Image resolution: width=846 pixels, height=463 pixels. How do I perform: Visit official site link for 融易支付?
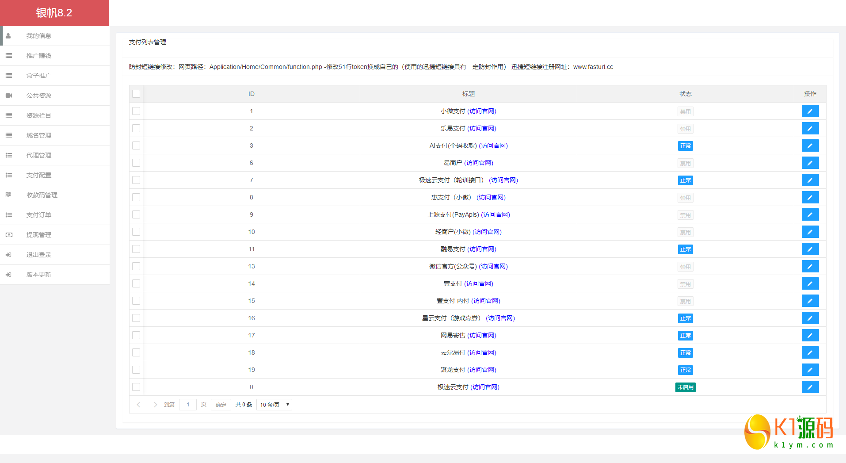pyautogui.click(x=482, y=249)
